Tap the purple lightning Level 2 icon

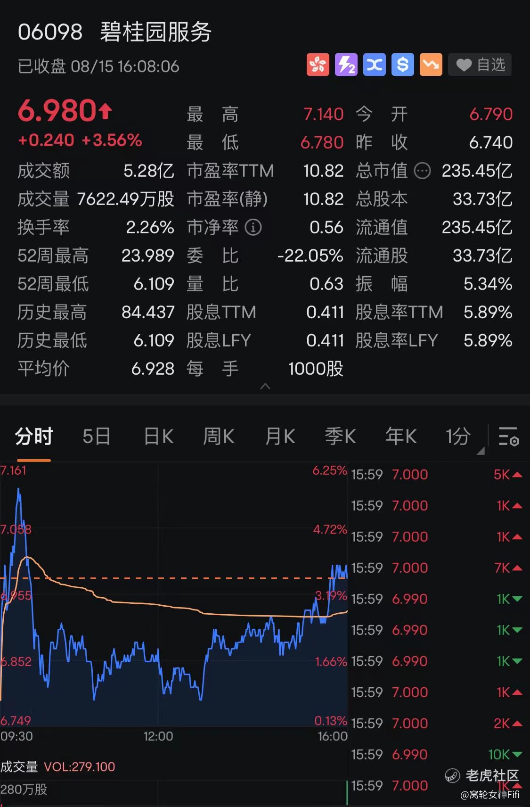click(346, 65)
